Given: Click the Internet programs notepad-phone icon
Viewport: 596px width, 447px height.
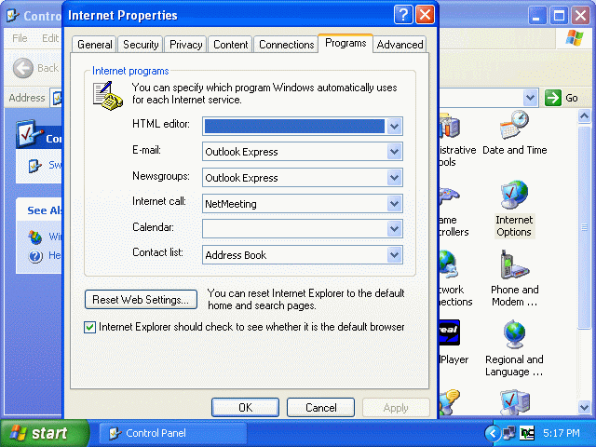Looking at the screenshot, I should [108, 95].
